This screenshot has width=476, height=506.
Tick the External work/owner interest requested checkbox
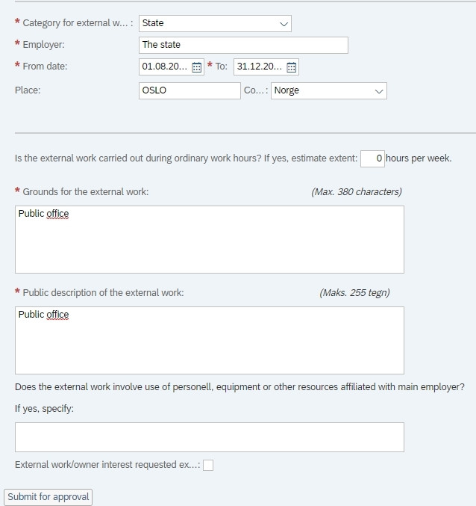(208, 465)
